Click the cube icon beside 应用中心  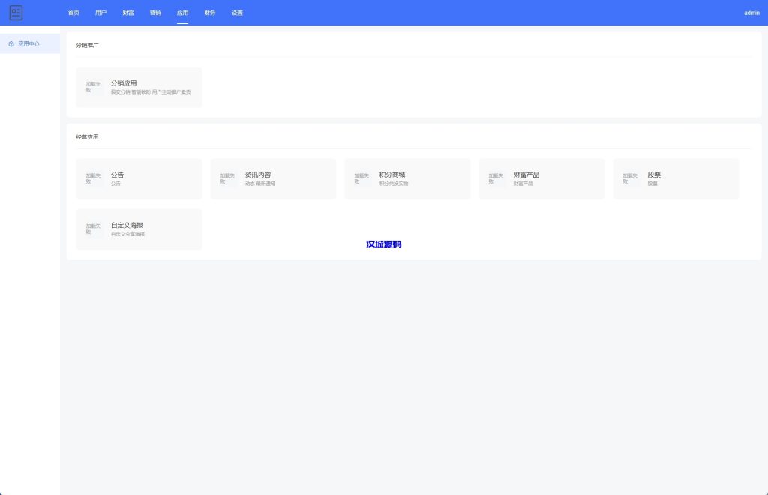click(11, 44)
